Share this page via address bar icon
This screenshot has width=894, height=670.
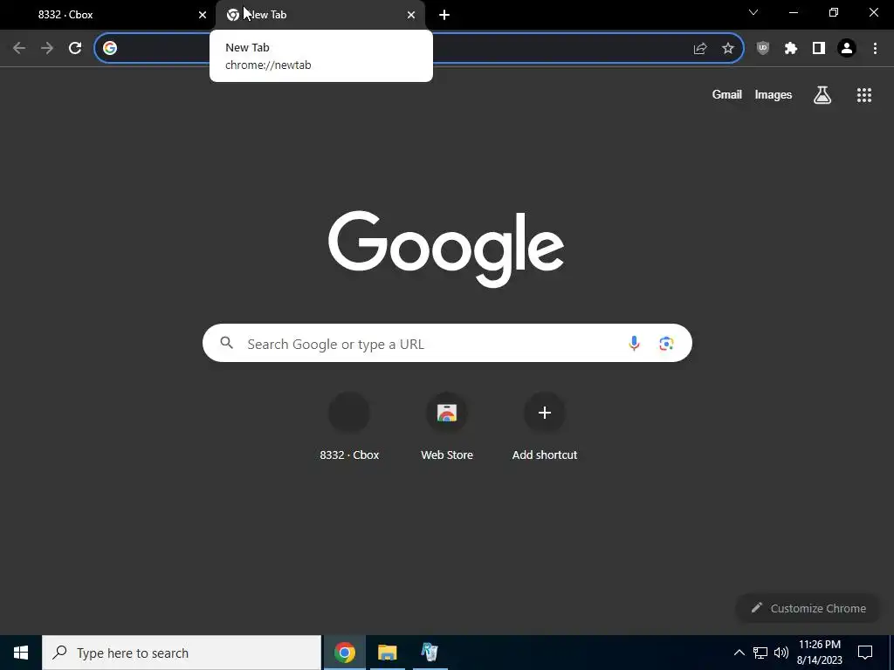coord(700,49)
